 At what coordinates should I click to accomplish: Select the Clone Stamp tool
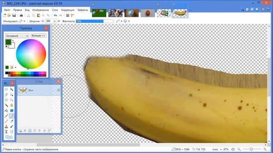tap(6, 127)
